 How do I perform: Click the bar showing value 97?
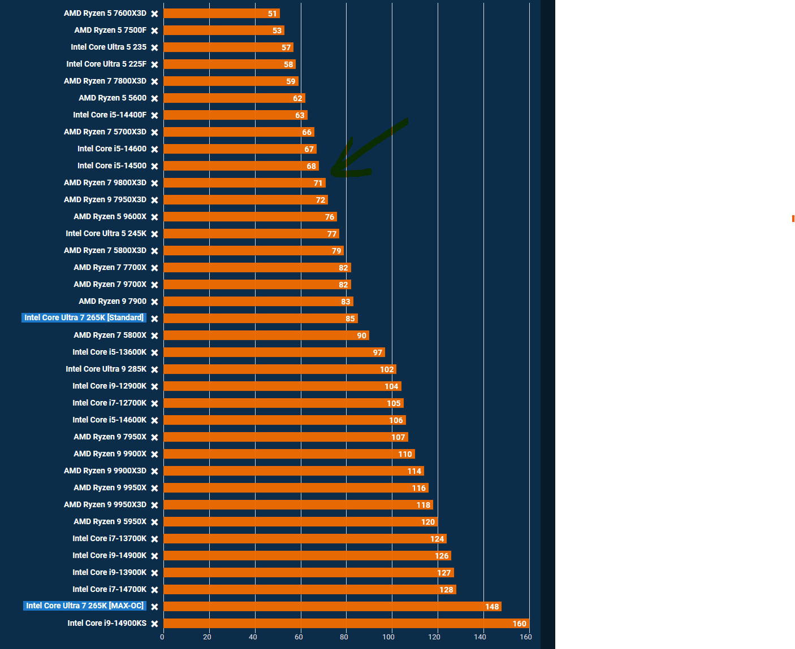point(274,352)
